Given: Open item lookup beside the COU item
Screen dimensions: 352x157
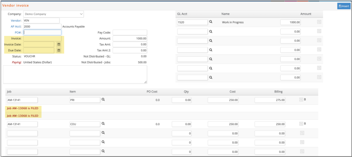Looking at the screenshot, I should pyautogui.click(x=103, y=124).
